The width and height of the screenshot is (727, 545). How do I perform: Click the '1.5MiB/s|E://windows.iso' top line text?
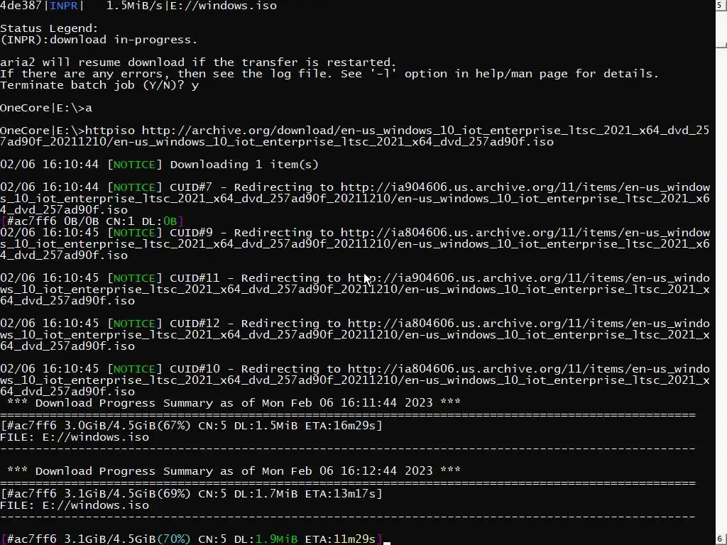click(192, 6)
